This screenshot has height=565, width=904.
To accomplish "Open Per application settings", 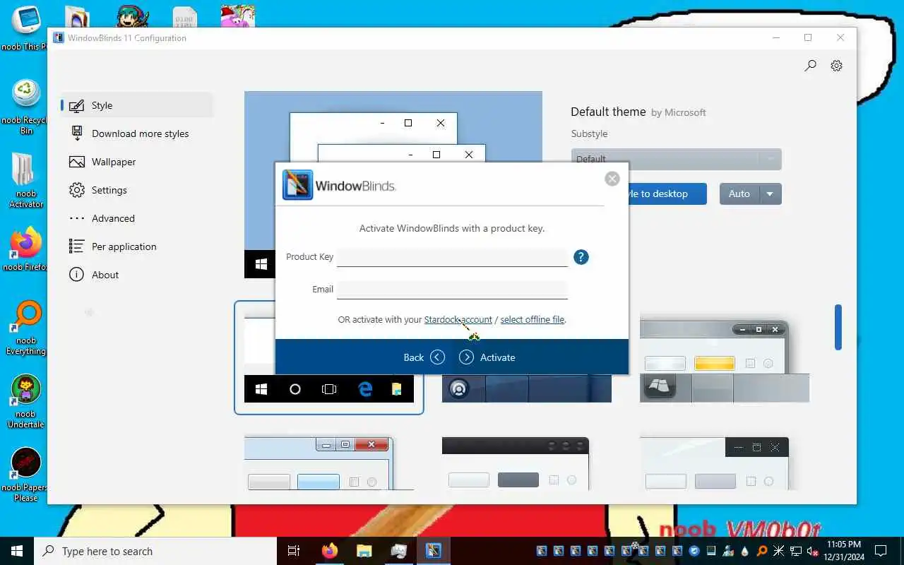I will click(x=136, y=246).
